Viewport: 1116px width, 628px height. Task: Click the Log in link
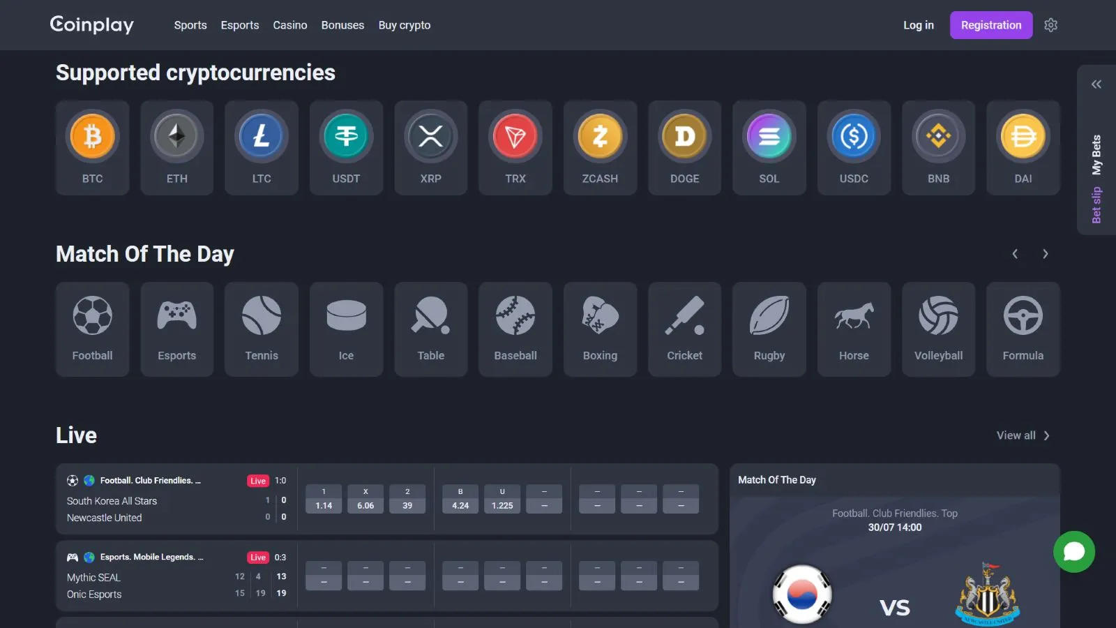[919, 25]
